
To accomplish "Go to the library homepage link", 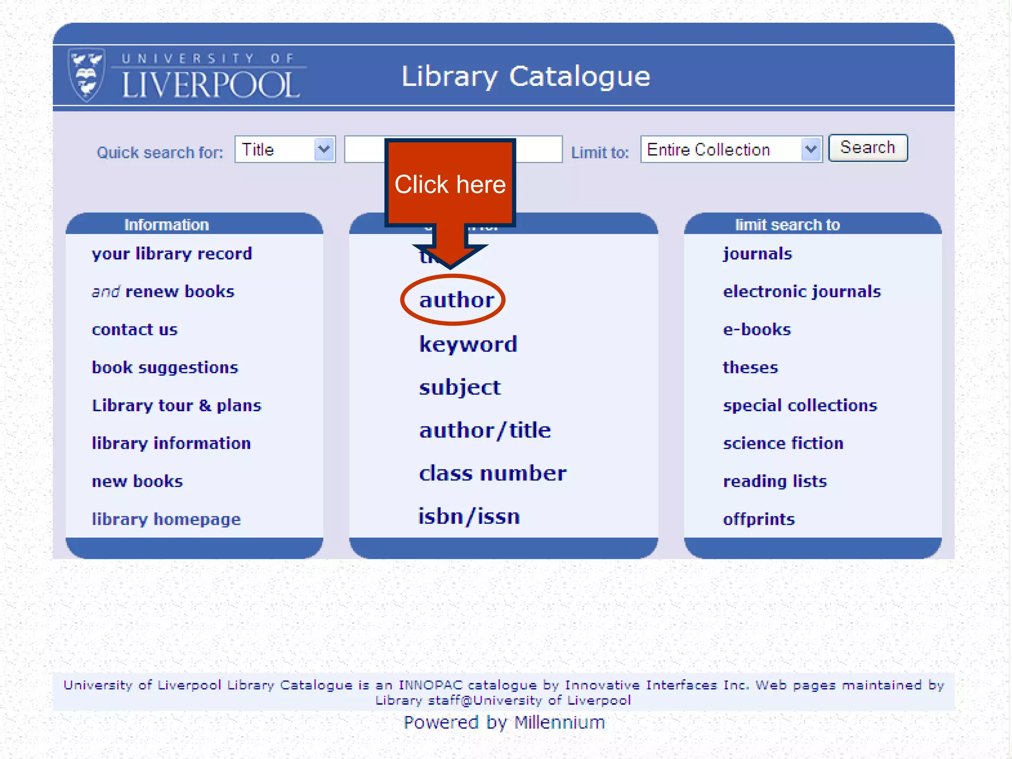I will click(x=166, y=519).
